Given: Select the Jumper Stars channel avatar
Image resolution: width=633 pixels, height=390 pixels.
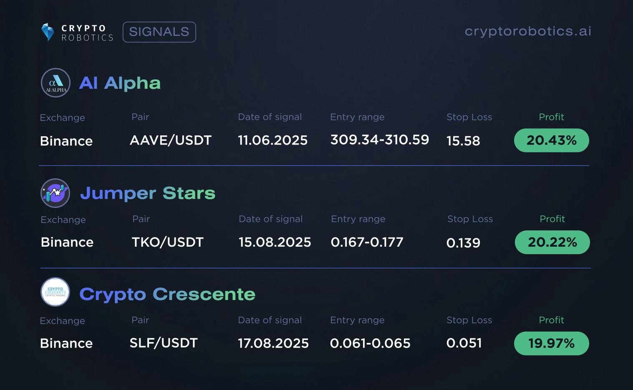Looking at the screenshot, I should pos(55,193).
